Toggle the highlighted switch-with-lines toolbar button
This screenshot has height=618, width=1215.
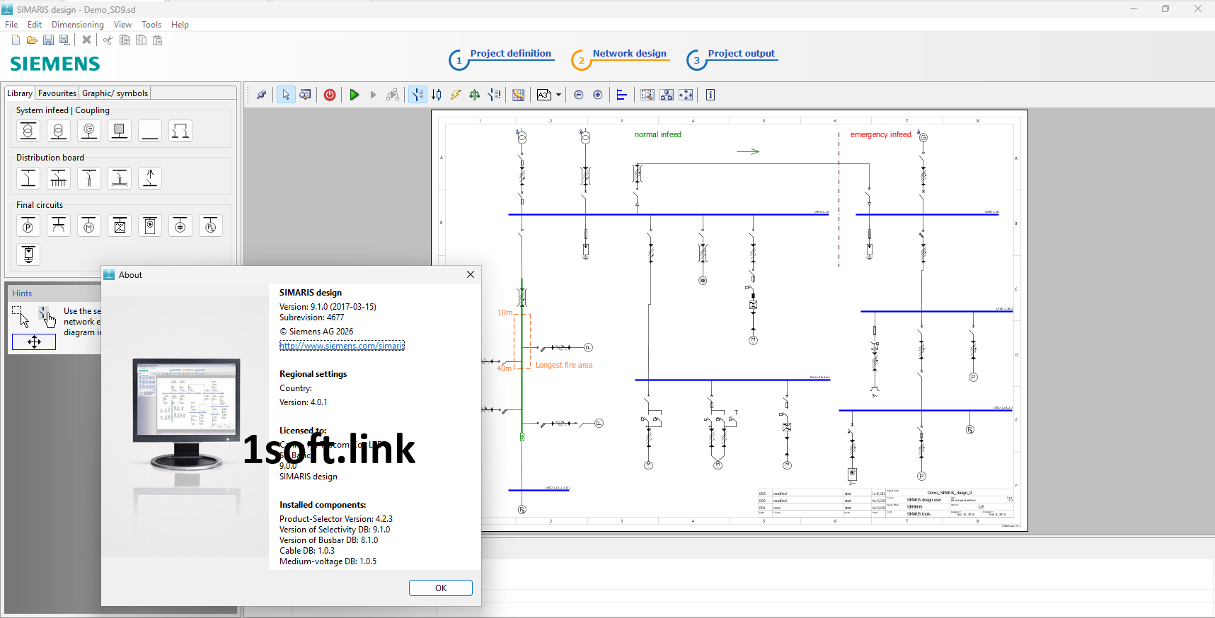[x=418, y=95]
